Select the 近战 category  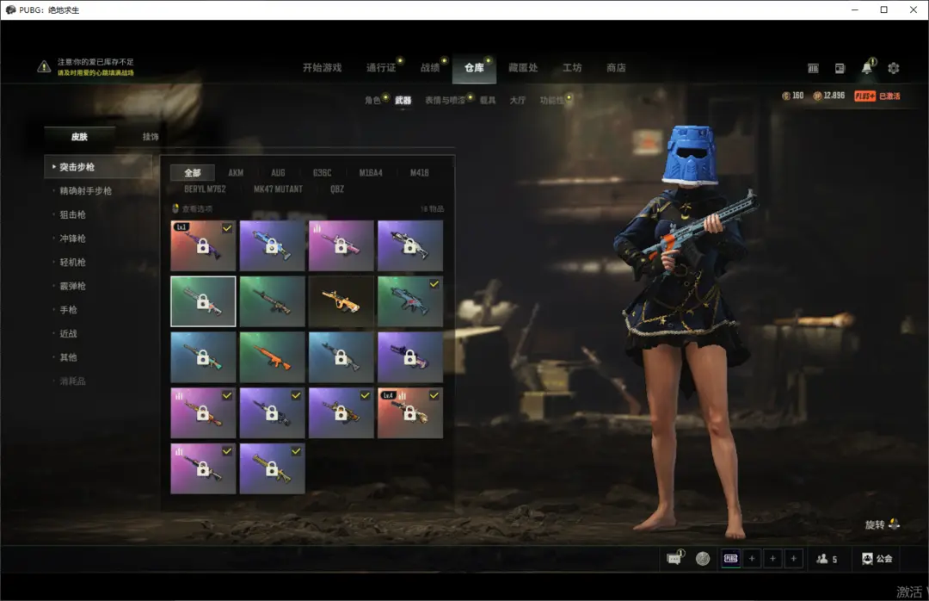pos(68,333)
